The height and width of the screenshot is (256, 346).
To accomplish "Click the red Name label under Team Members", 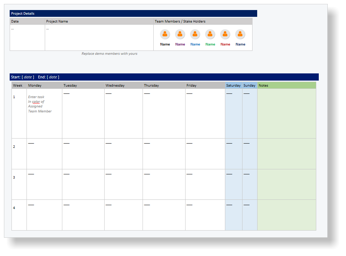I will [x=225, y=44].
